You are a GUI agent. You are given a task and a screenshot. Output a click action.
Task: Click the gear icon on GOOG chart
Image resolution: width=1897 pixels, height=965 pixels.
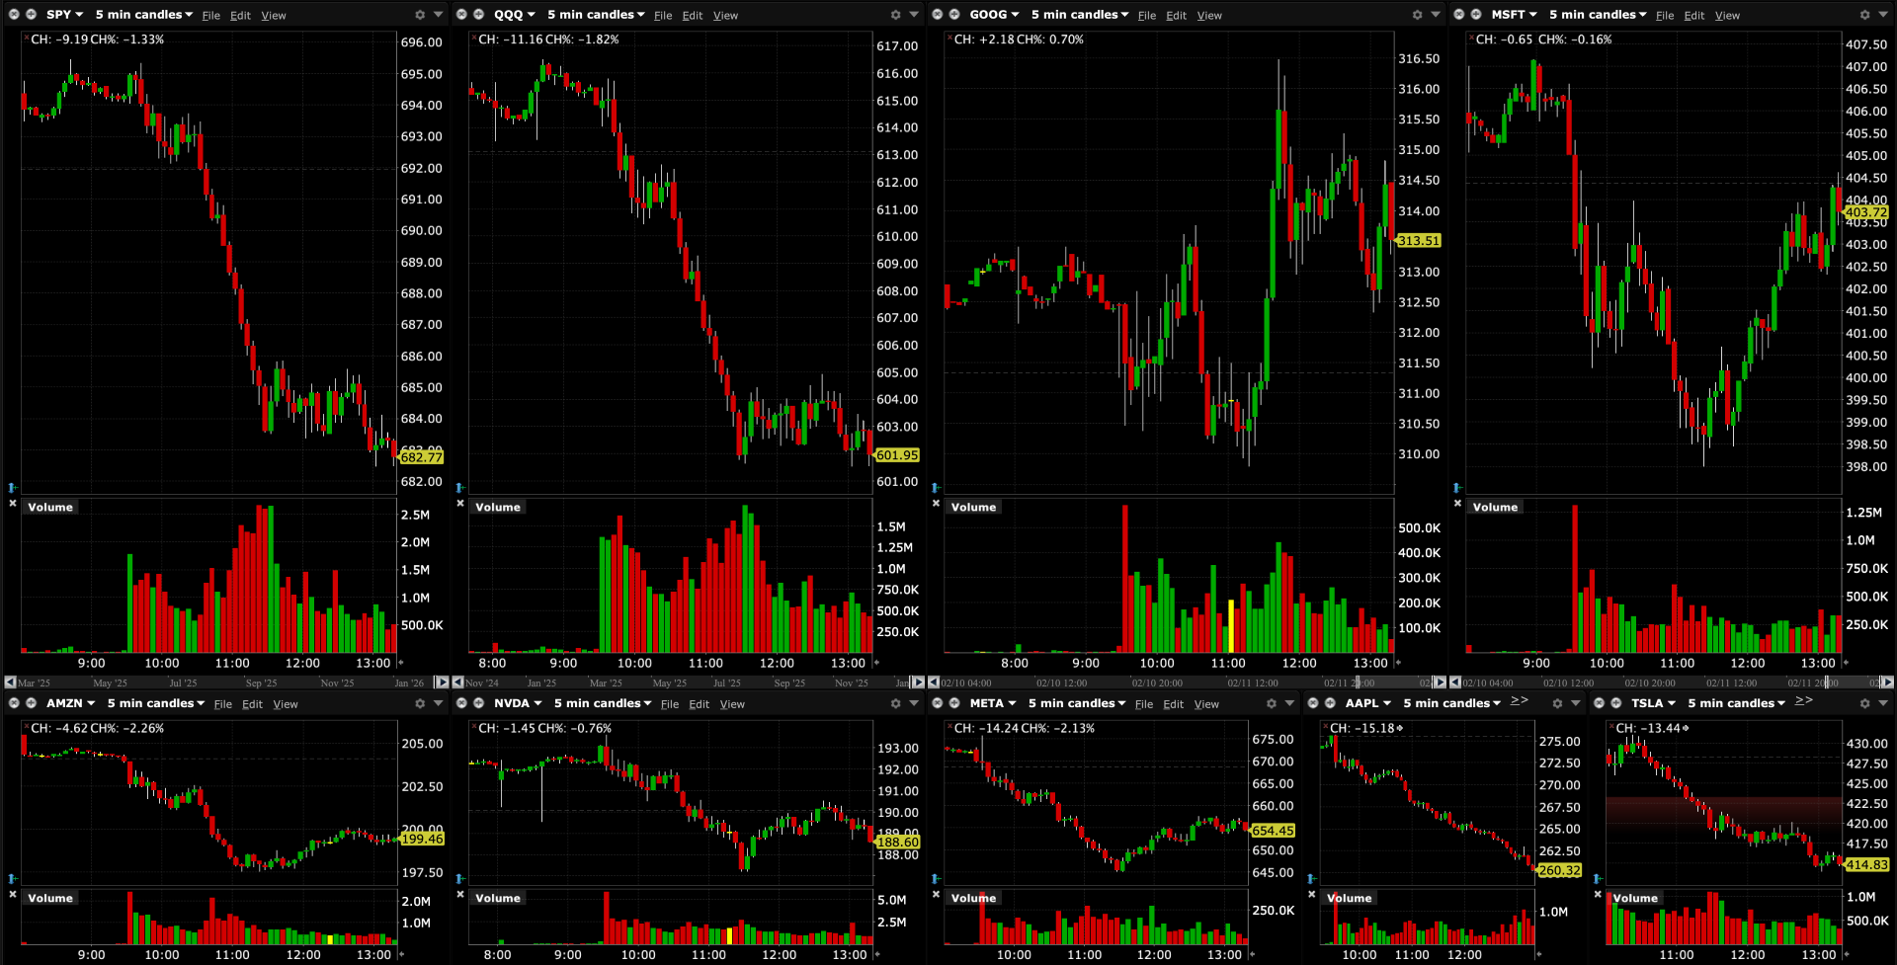pyautogui.click(x=1418, y=15)
